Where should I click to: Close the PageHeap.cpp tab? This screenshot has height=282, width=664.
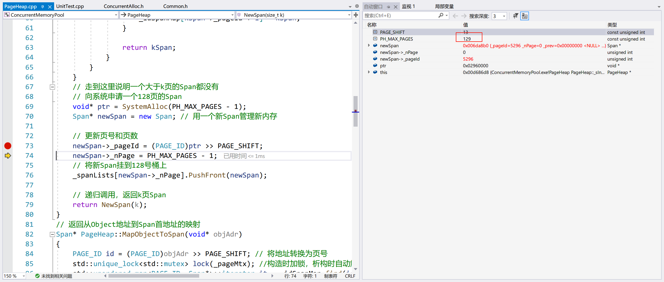coord(50,7)
